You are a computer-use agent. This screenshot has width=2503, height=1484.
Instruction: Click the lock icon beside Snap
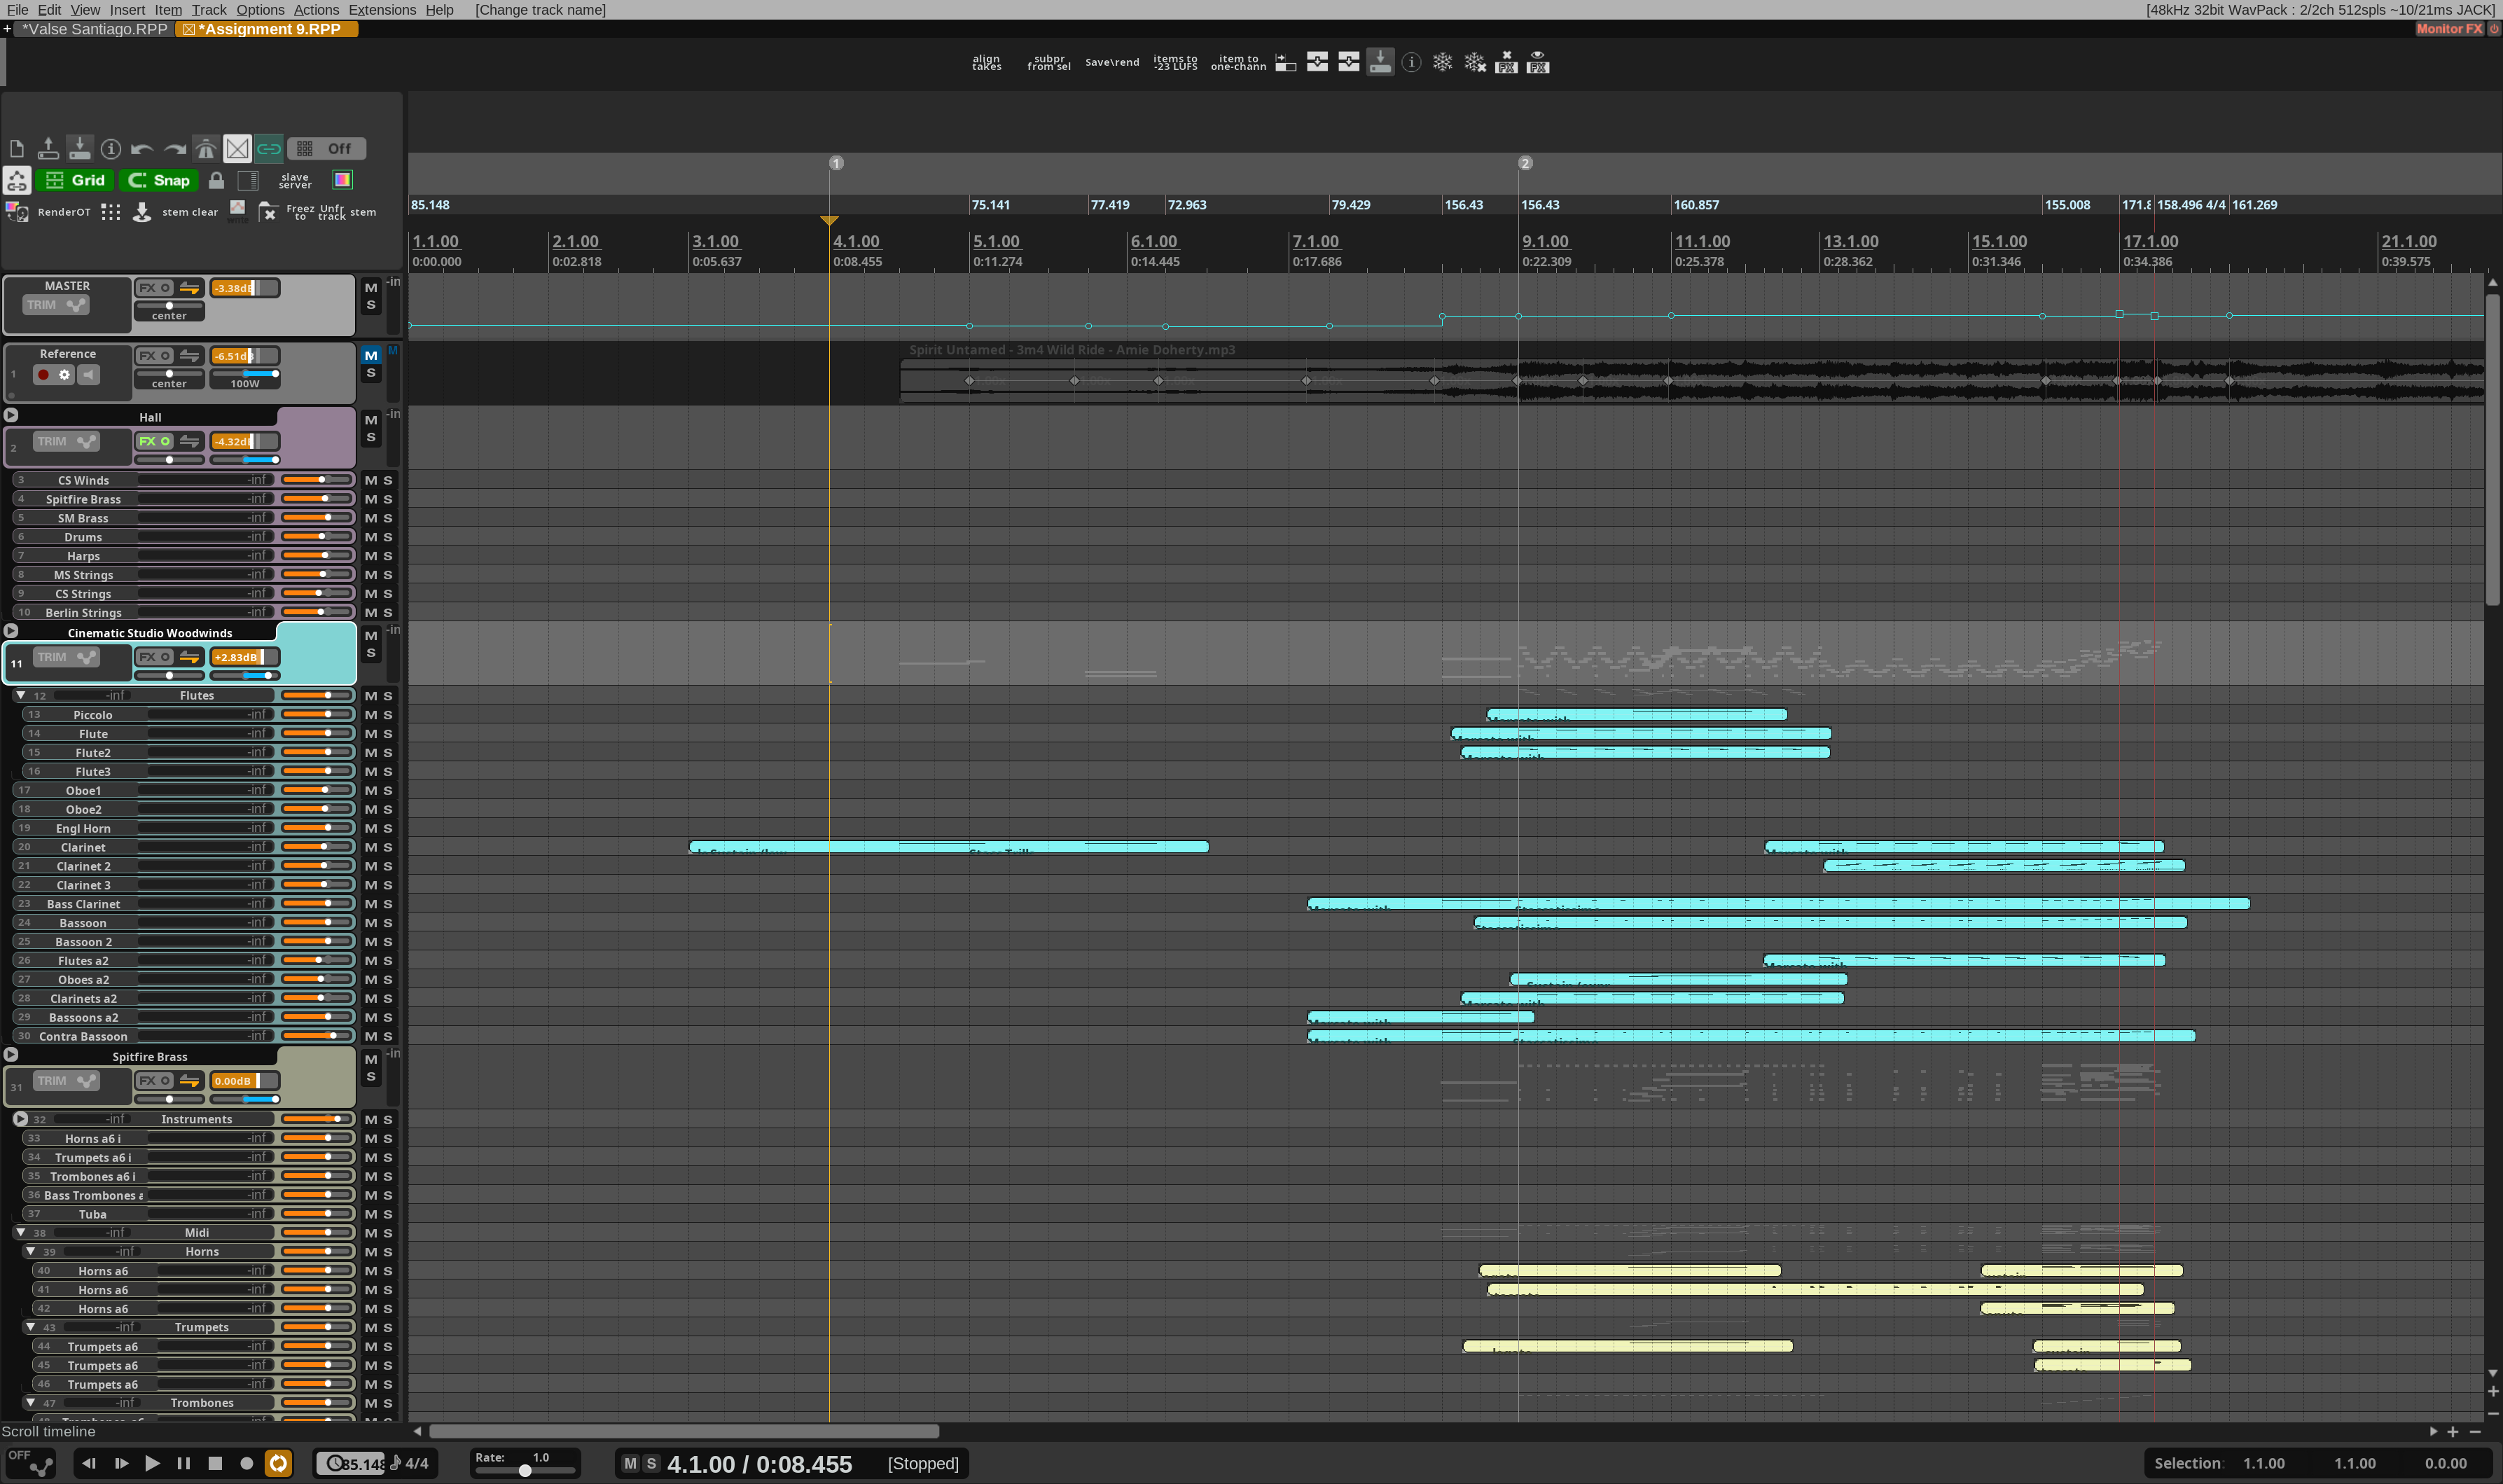pos(216,180)
